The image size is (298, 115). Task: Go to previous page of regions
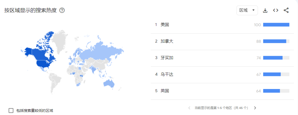189,108
